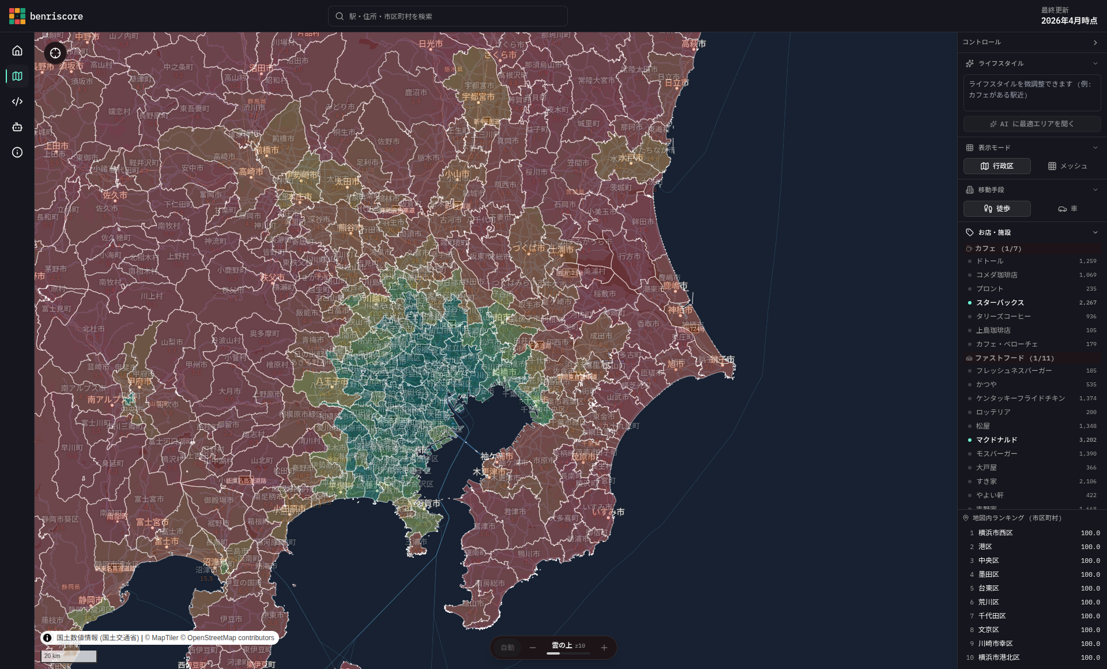Select 墨田区 in ranking list
Image resolution: width=1107 pixels, height=669 pixels.
pyautogui.click(x=1032, y=574)
